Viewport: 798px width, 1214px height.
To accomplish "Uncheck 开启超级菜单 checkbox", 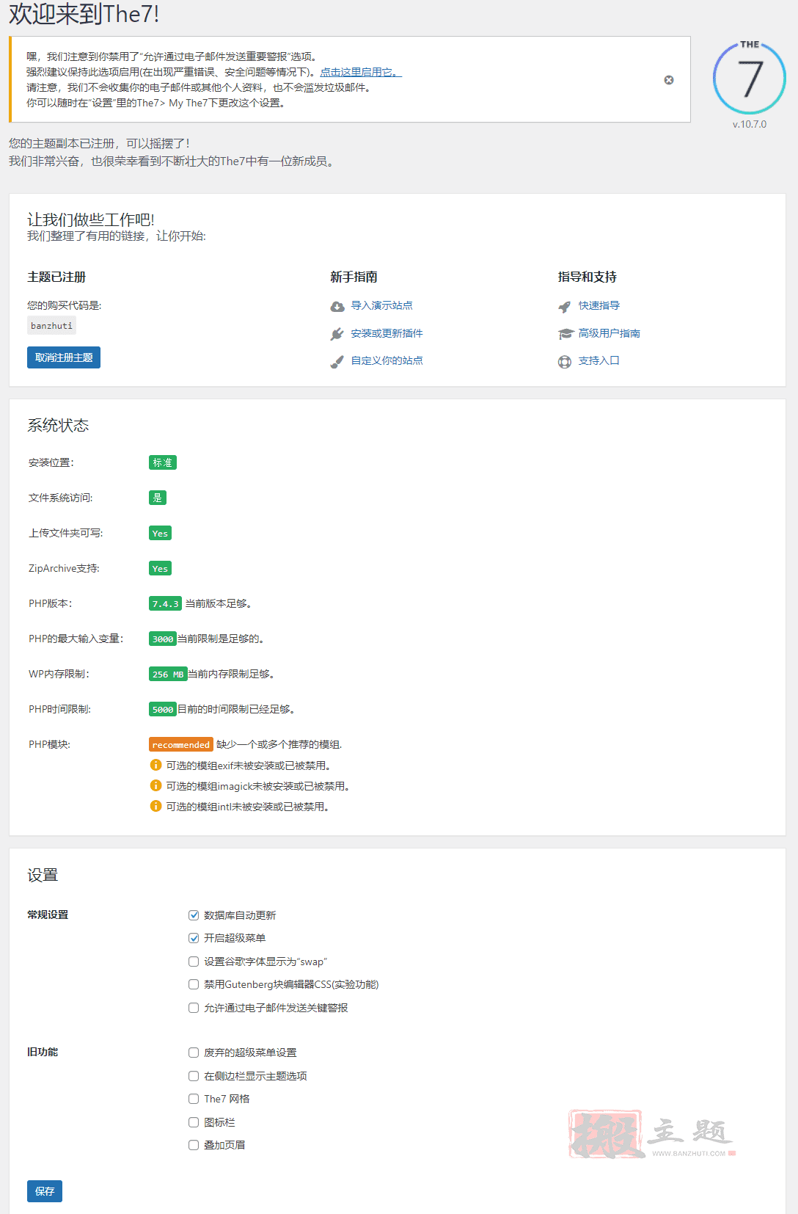I will (x=194, y=938).
